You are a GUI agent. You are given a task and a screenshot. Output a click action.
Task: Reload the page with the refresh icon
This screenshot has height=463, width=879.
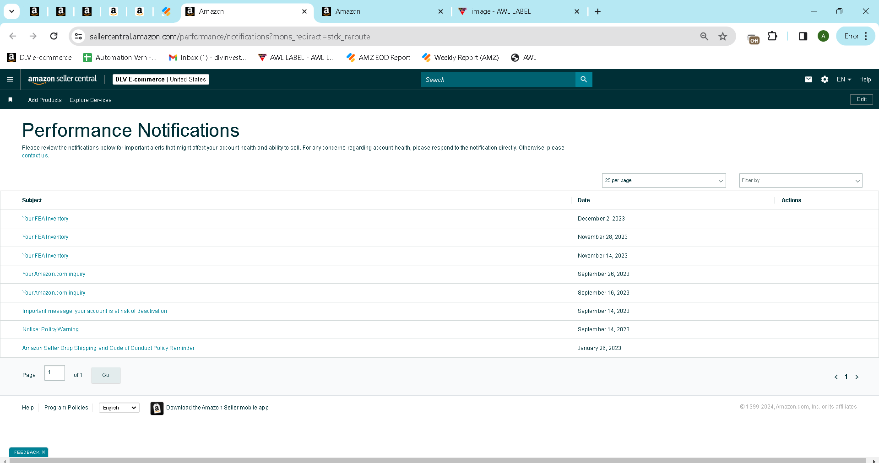tap(54, 36)
